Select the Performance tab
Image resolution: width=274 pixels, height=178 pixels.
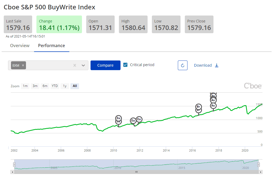click(x=51, y=46)
